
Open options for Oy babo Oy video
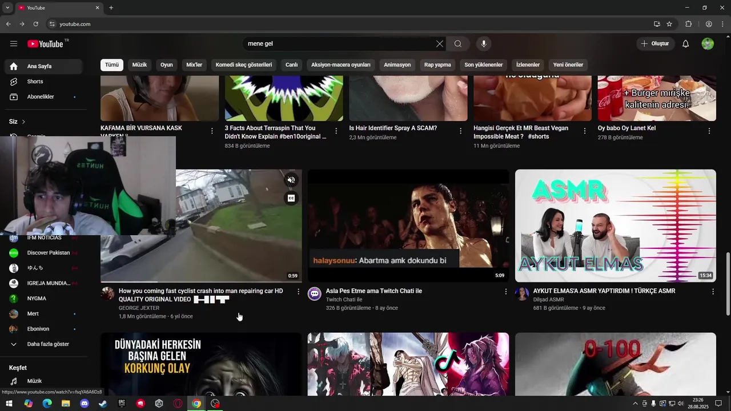[709, 131]
